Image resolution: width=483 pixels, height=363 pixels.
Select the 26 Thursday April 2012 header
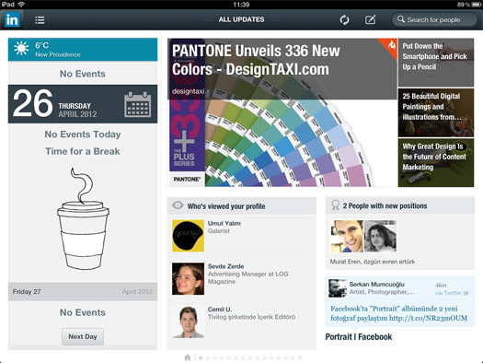pos(83,104)
